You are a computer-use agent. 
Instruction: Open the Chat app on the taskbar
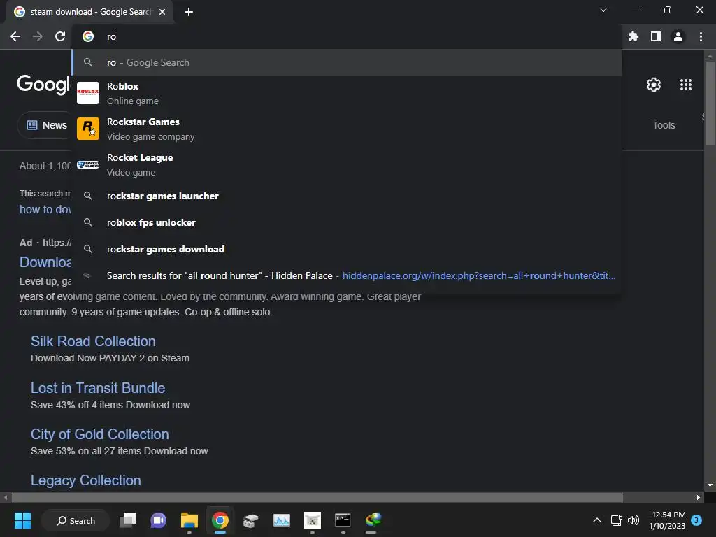[x=159, y=520]
